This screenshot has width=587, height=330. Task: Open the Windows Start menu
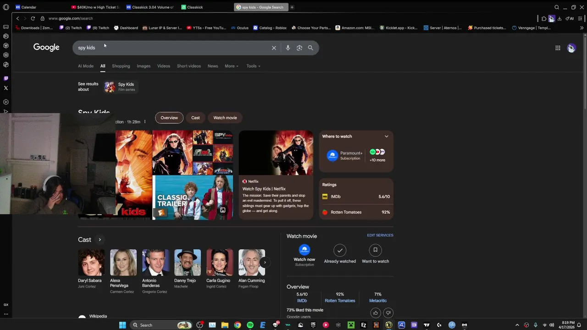click(x=122, y=325)
